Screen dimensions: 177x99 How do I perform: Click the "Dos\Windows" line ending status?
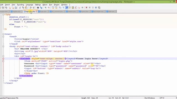click(x=150, y=98)
